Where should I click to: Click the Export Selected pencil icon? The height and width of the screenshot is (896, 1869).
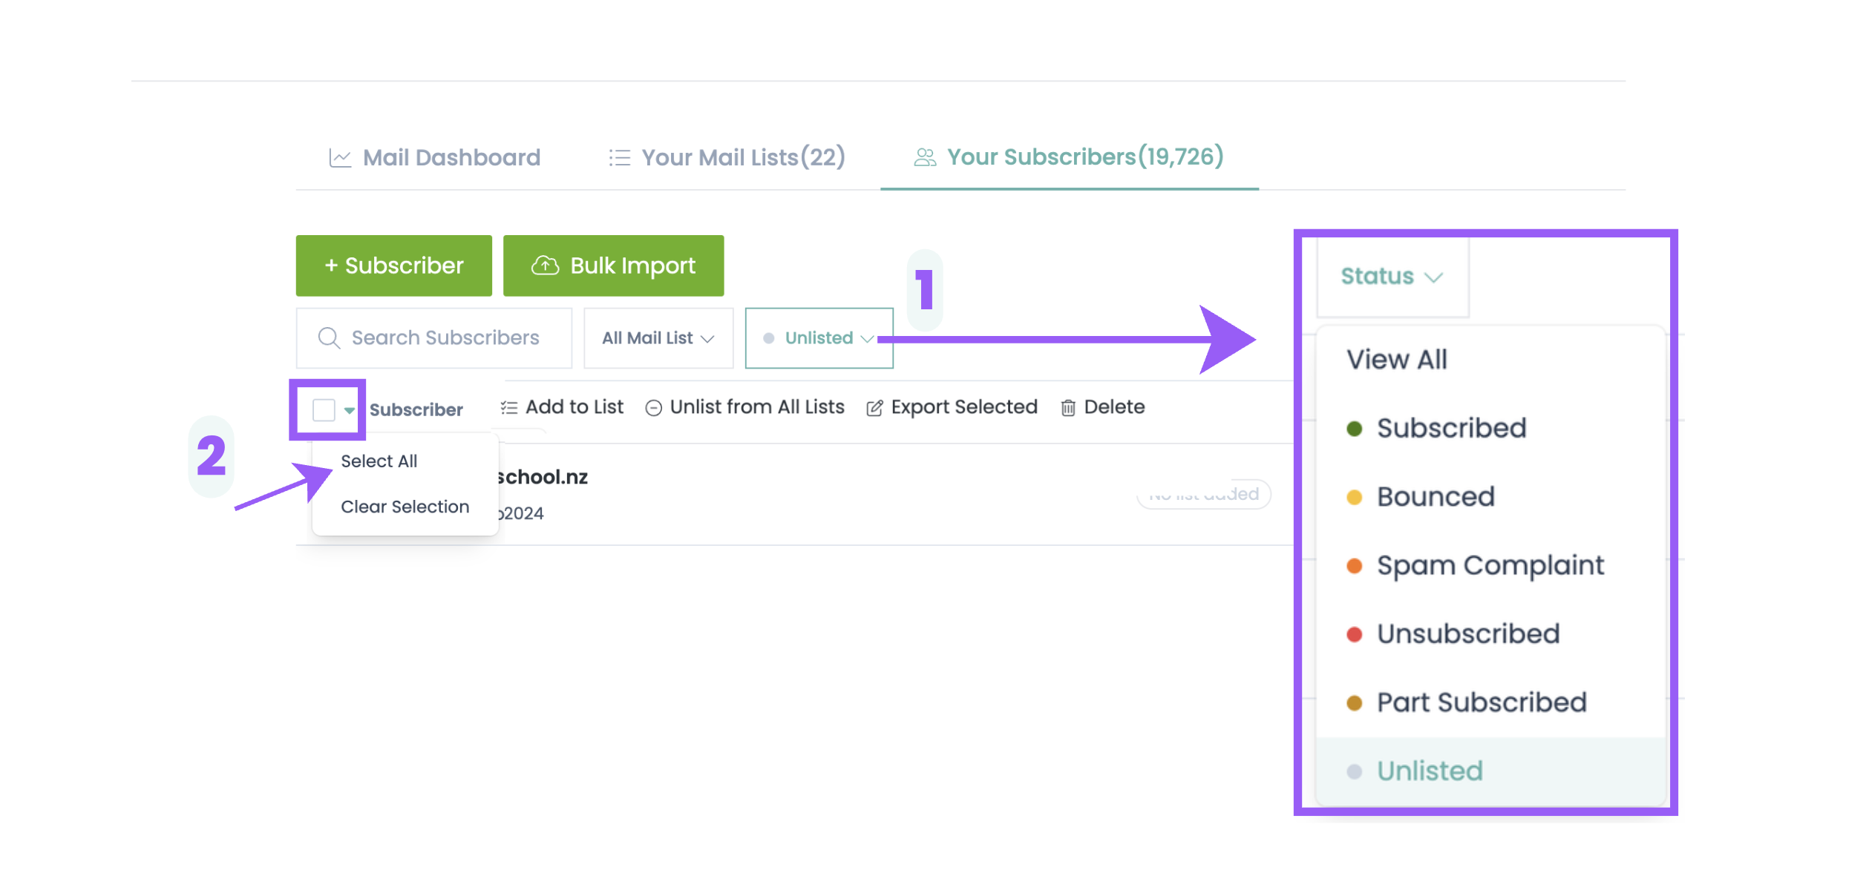point(874,408)
